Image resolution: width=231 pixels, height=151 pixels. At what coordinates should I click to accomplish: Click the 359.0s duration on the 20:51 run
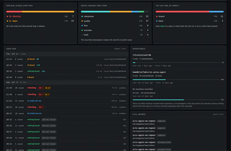pos(114,107)
